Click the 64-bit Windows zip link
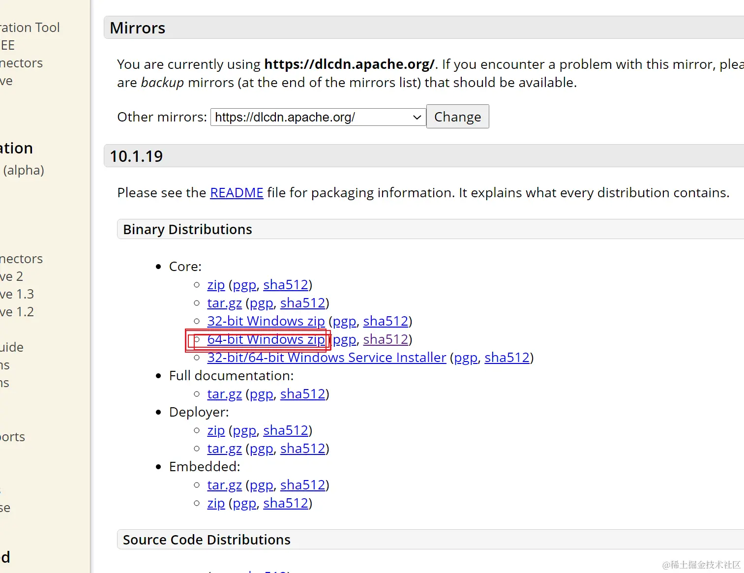This screenshot has height=573, width=744. (266, 339)
